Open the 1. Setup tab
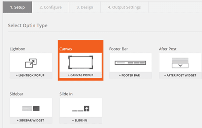This screenshot has height=128, width=202. [x=18, y=7]
